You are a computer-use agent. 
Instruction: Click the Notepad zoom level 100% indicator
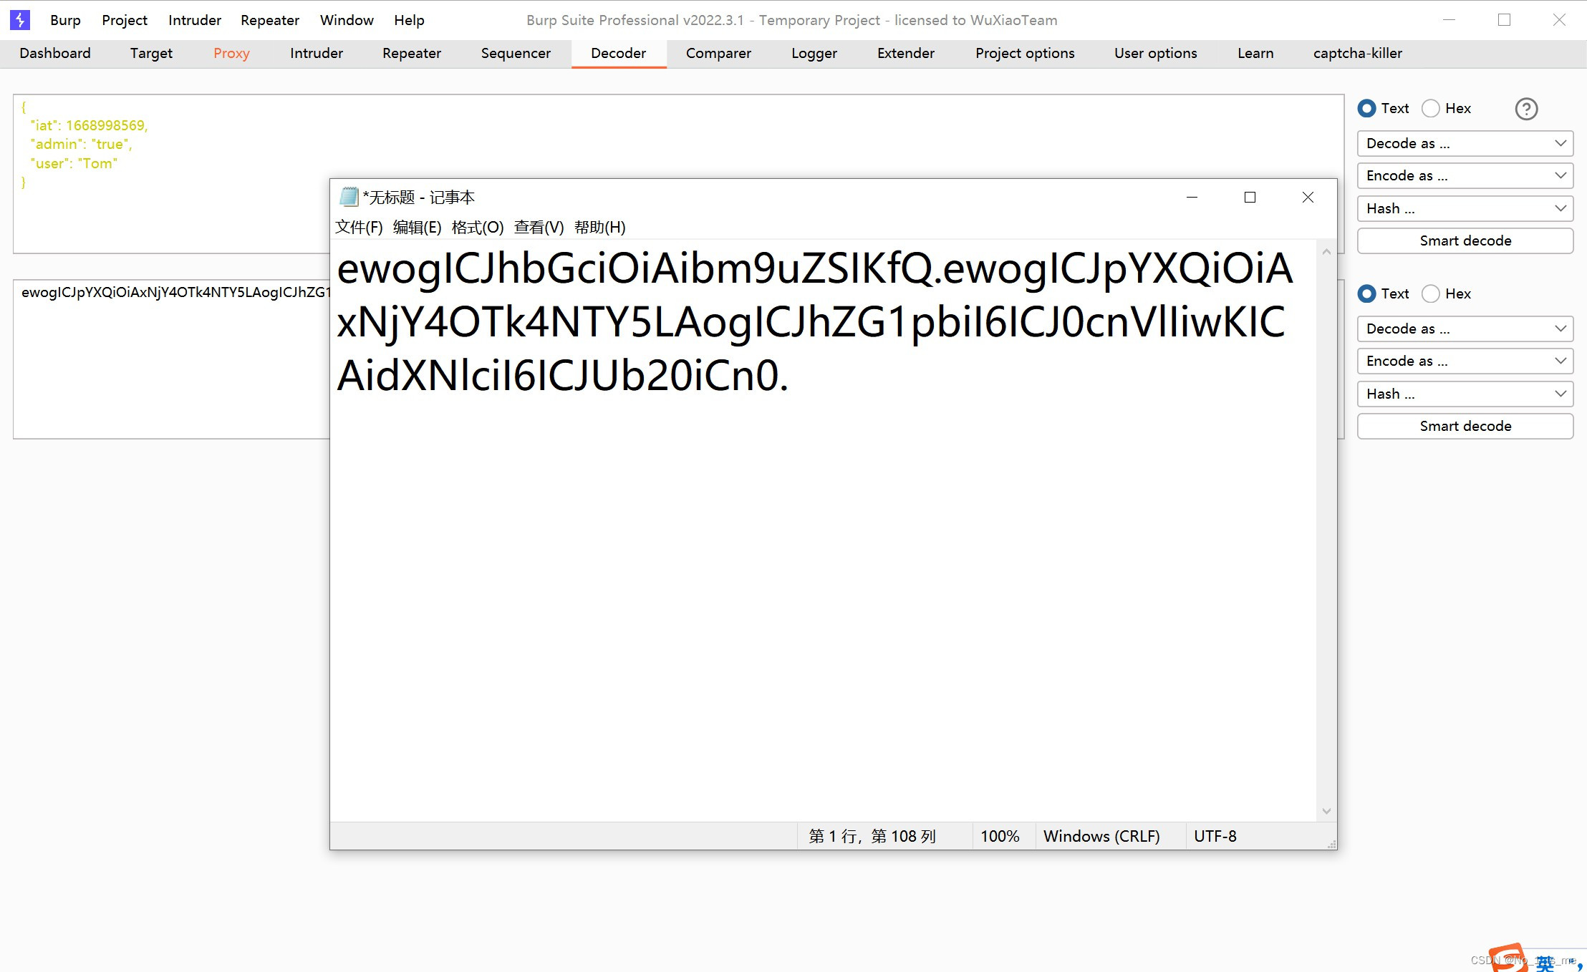999,836
